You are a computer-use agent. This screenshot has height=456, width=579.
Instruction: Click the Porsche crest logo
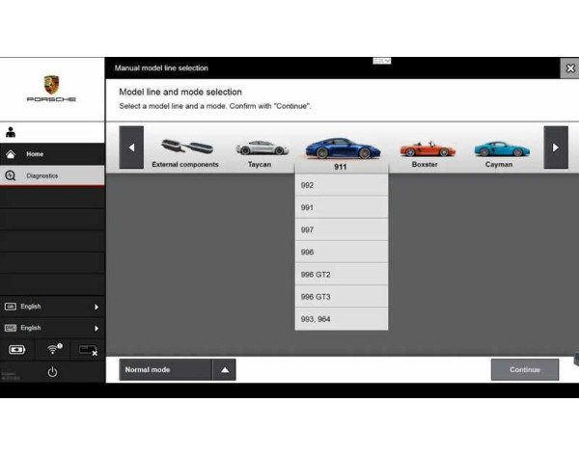tap(51, 85)
